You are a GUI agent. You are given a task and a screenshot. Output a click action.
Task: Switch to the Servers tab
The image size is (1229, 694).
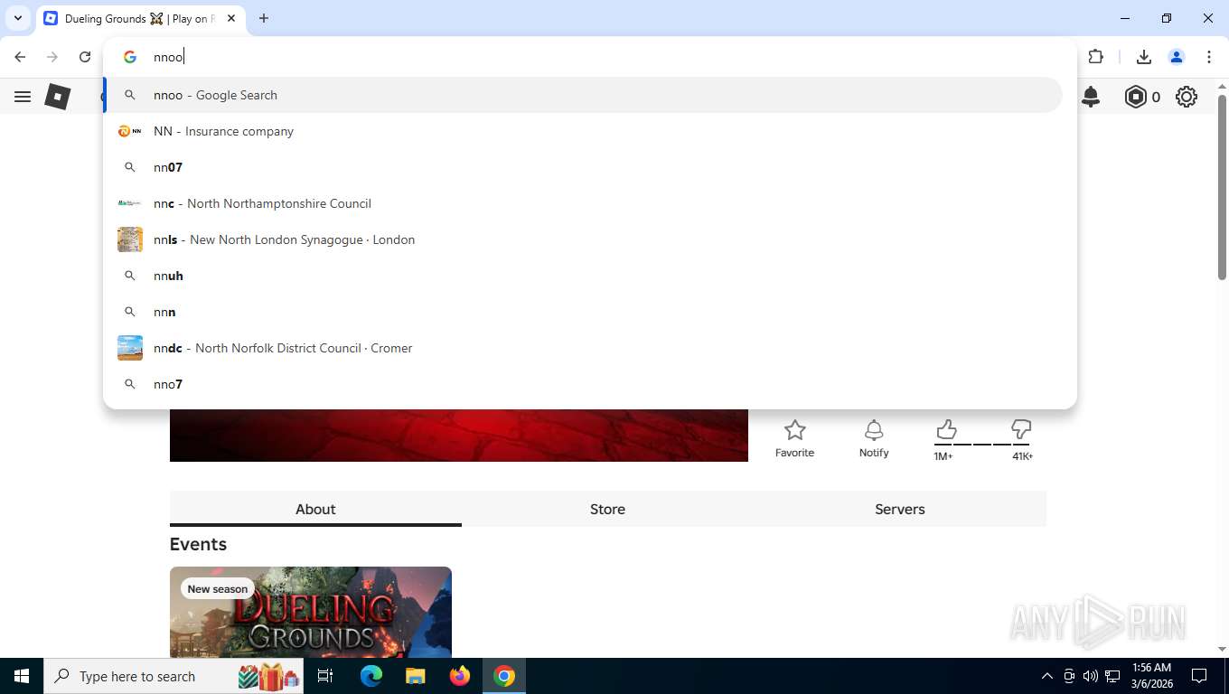click(x=900, y=509)
